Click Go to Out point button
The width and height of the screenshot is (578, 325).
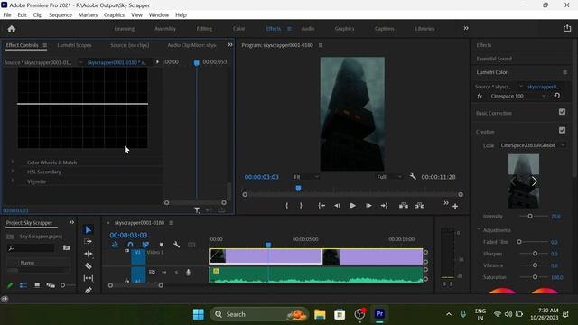384,206
